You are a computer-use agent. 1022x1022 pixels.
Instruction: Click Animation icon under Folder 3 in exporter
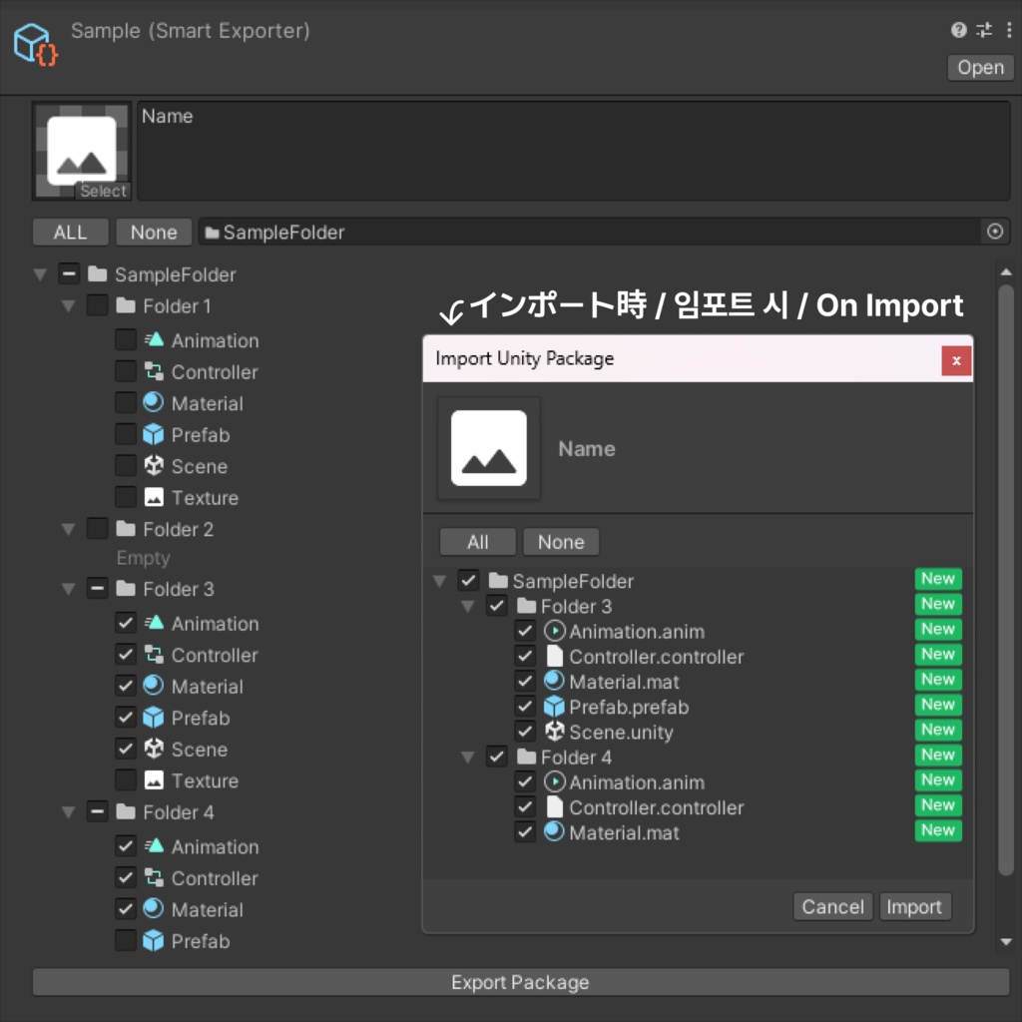(x=154, y=623)
